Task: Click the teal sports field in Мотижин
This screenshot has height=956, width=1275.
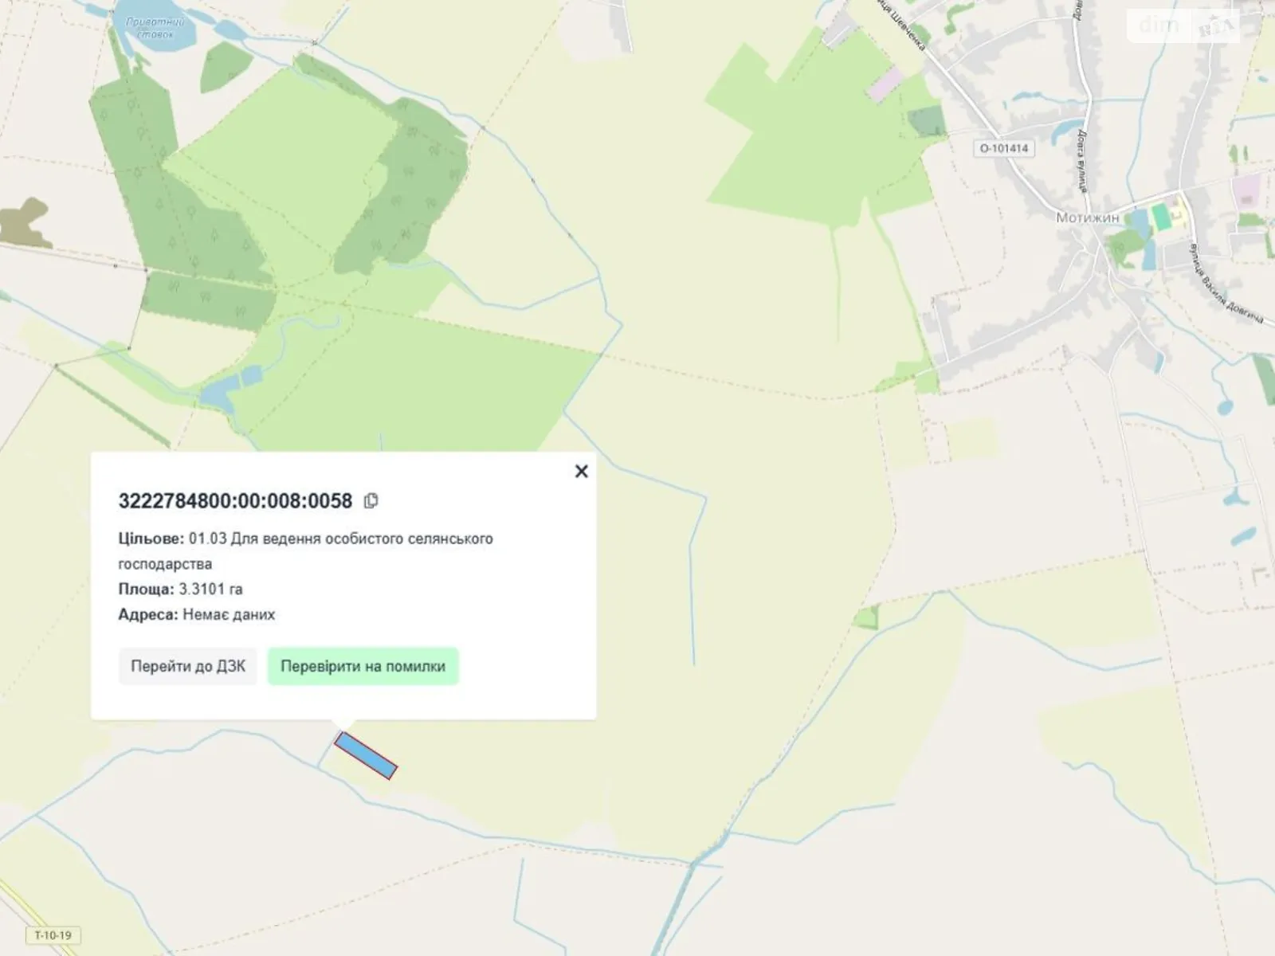Action: pos(1160,215)
